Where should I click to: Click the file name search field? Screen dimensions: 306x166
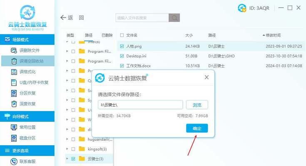coord(142,18)
